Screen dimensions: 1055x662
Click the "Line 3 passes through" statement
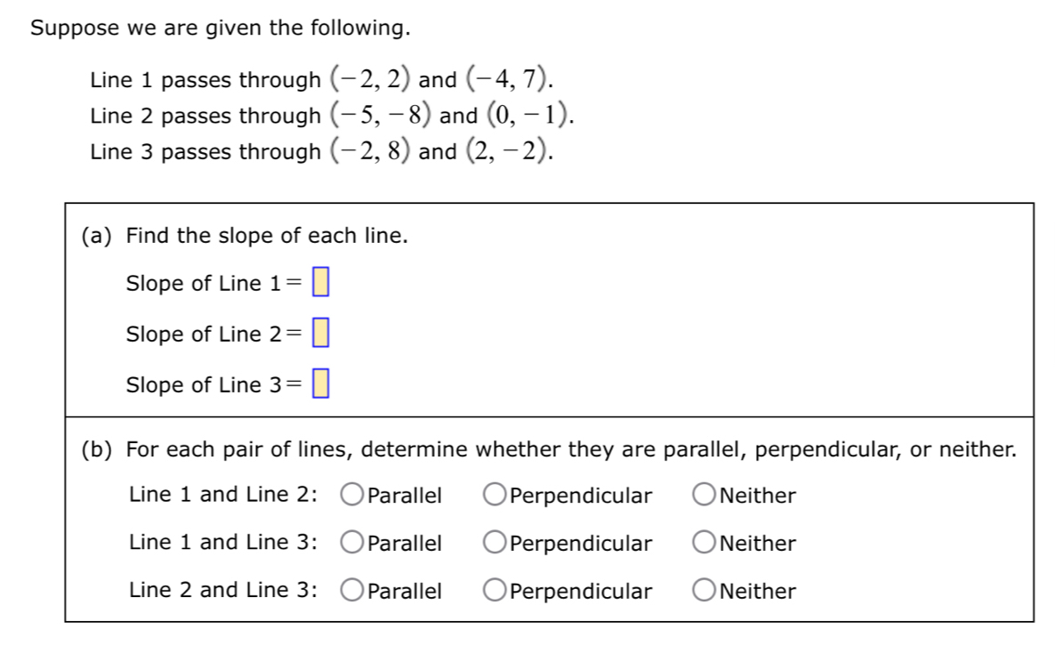click(320, 151)
